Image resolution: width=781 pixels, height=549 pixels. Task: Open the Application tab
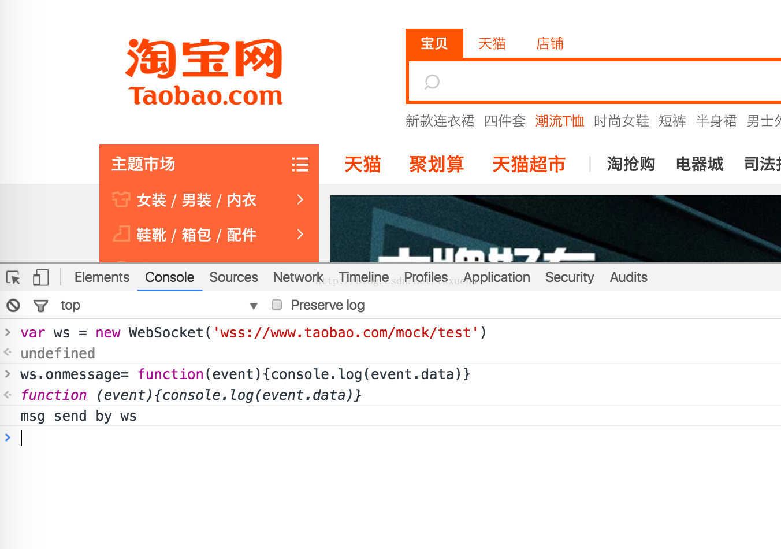tap(497, 277)
